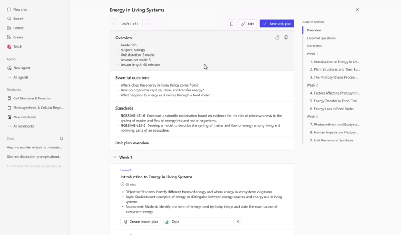
Task: Jump to Week 1 in navigation
Action: (x=312, y=54)
